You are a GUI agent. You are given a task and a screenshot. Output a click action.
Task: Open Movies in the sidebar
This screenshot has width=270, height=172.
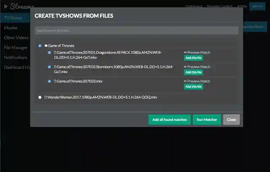click(x=11, y=28)
